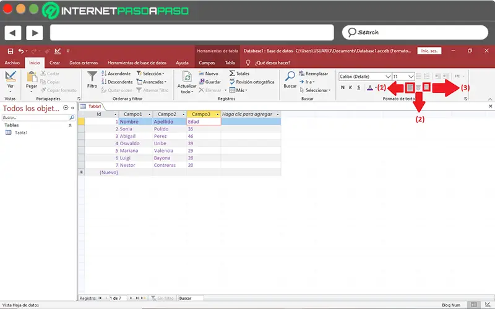Switch to the Tabla ribbon tab
Image resolution: width=495 pixels, height=309 pixels.
coord(230,63)
